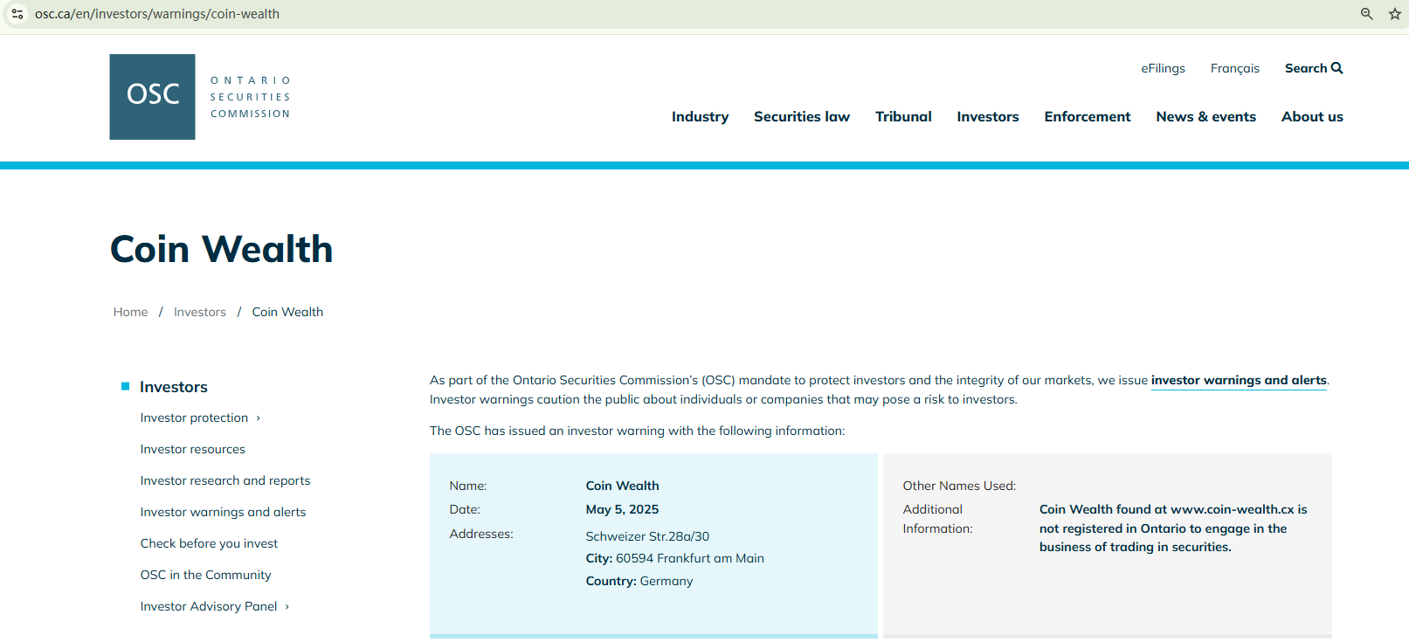The image size is (1409, 642).
Task: Open Investor Advisory Panel in sidebar
Action: click(209, 607)
